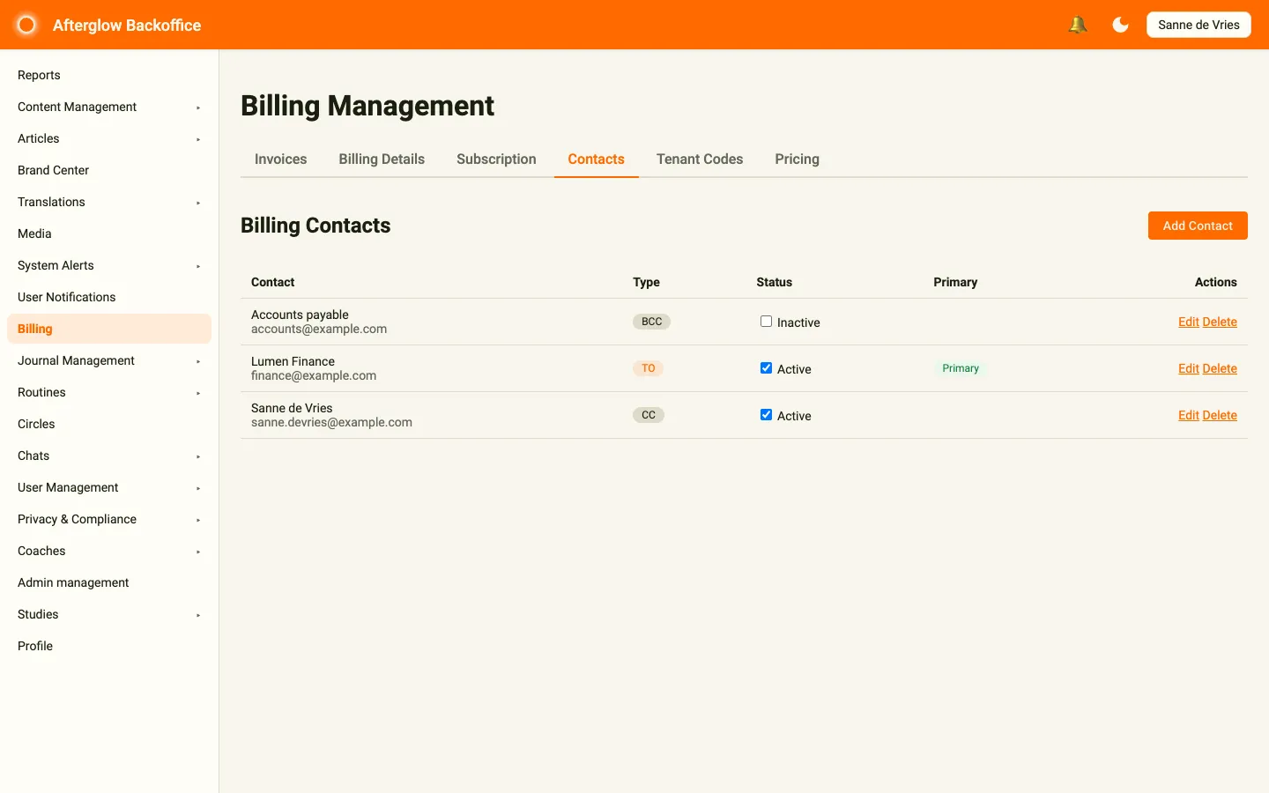Open notifications bell icon
Screen dimensions: 1269x793
coord(1077,25)
